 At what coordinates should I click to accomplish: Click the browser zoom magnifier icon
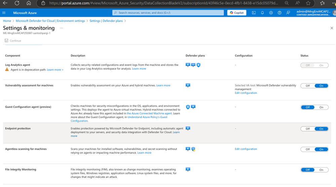(x=287, y=3)
